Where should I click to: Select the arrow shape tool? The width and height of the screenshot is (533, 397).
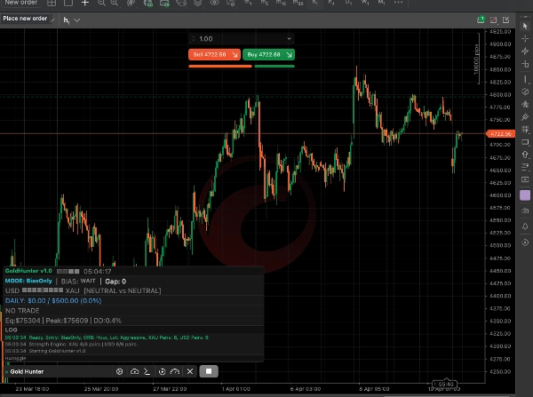click(525, 155)
